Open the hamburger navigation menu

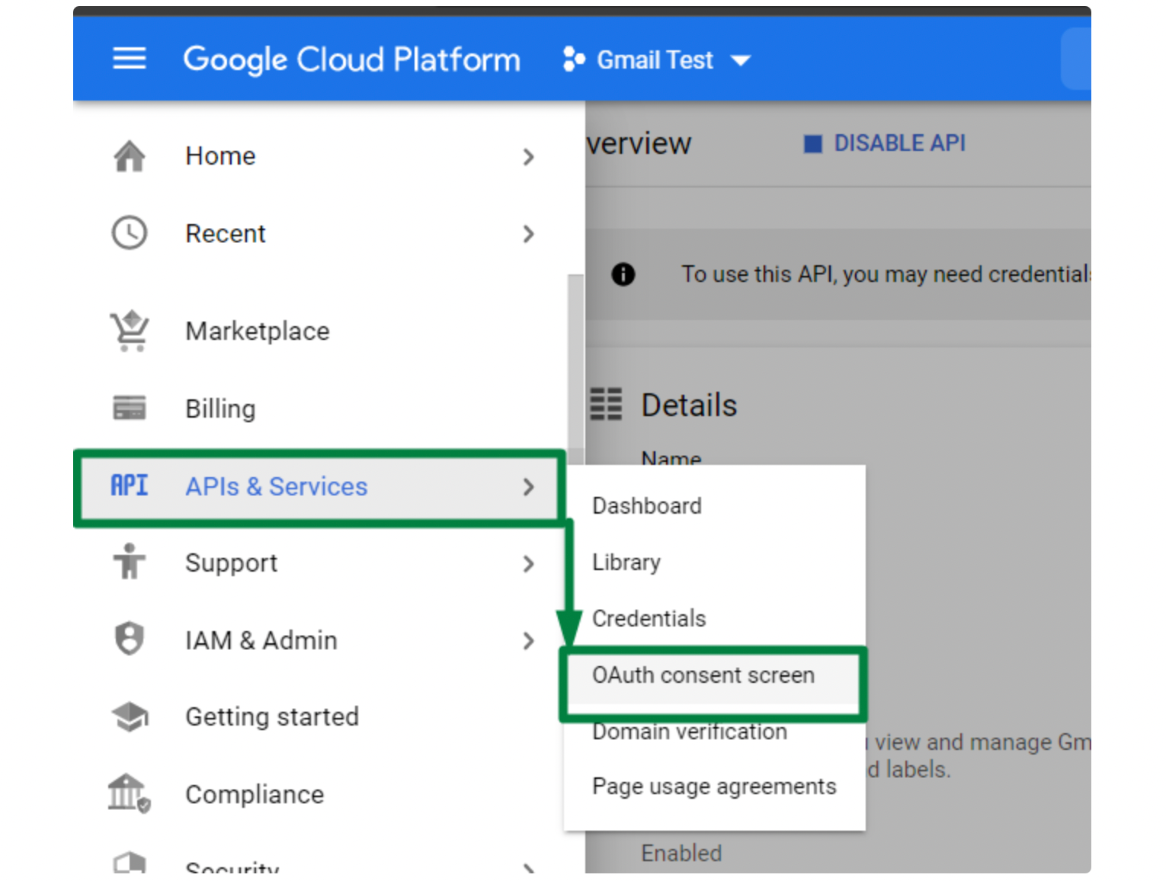point(129,59)
